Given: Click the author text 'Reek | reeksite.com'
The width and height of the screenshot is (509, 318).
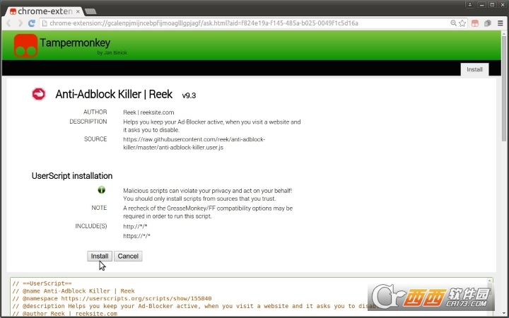Looking at the screenshot, I should 148,112.
